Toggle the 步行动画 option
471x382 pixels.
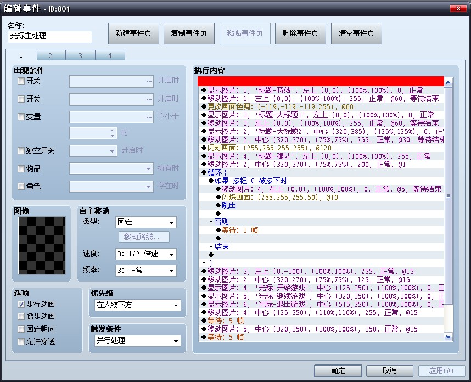(21, 304)
